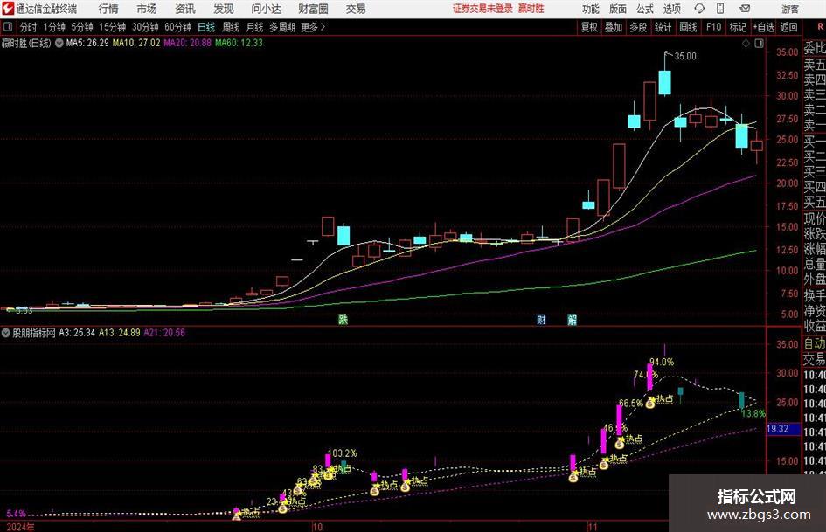Click the 2024年 date axis label
The height and width of the screenshot is (532, 826).
point(21,527)
